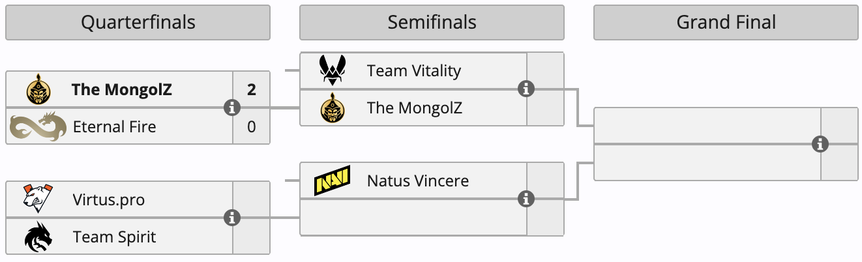Open the Team Vitality team name link
The image size is (862, 262).
point(413,70)
